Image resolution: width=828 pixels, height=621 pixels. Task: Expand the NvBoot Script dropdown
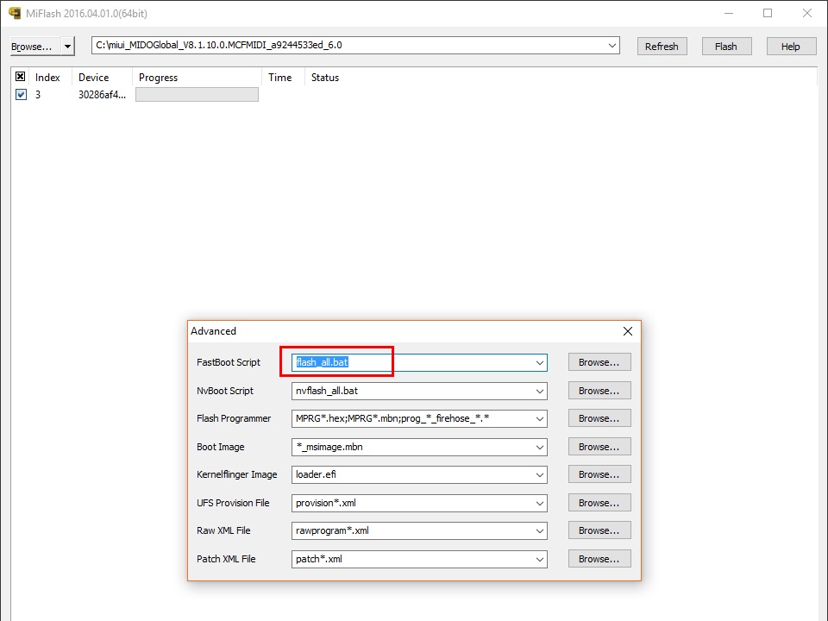pos(540,392)
